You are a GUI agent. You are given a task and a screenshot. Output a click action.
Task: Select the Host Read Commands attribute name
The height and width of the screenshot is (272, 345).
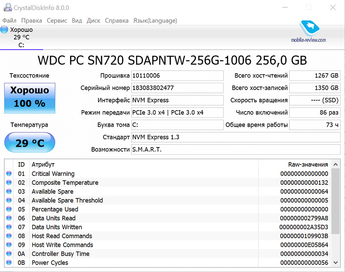(62, 236)
